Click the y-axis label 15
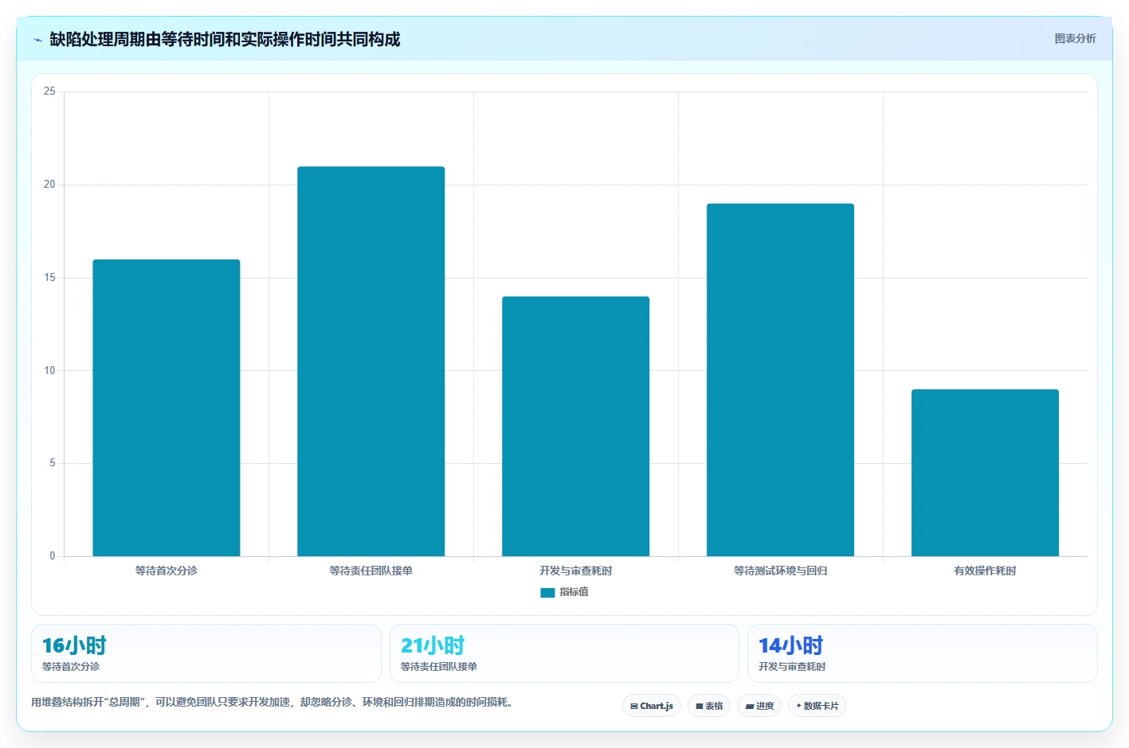The width and height of the screenshot is (1129, 748). coord(49,278)
